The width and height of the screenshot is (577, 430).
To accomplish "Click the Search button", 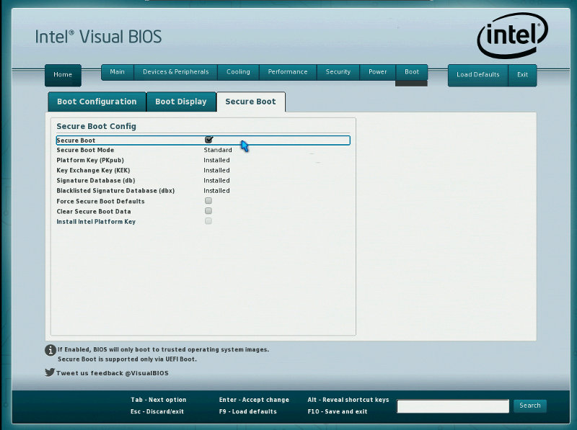I will 529,406.
